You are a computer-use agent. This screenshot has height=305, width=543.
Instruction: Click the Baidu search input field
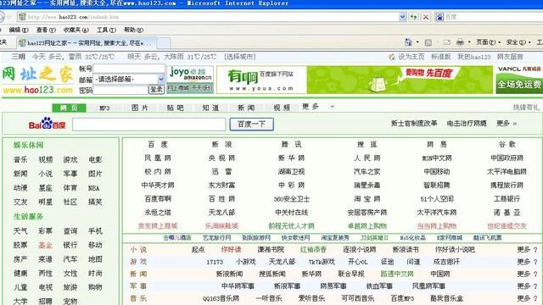pos(149,125)
